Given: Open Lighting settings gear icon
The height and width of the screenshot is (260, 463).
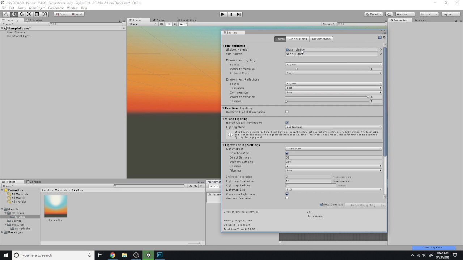Looking at the screenshot, I should point(384,37).
